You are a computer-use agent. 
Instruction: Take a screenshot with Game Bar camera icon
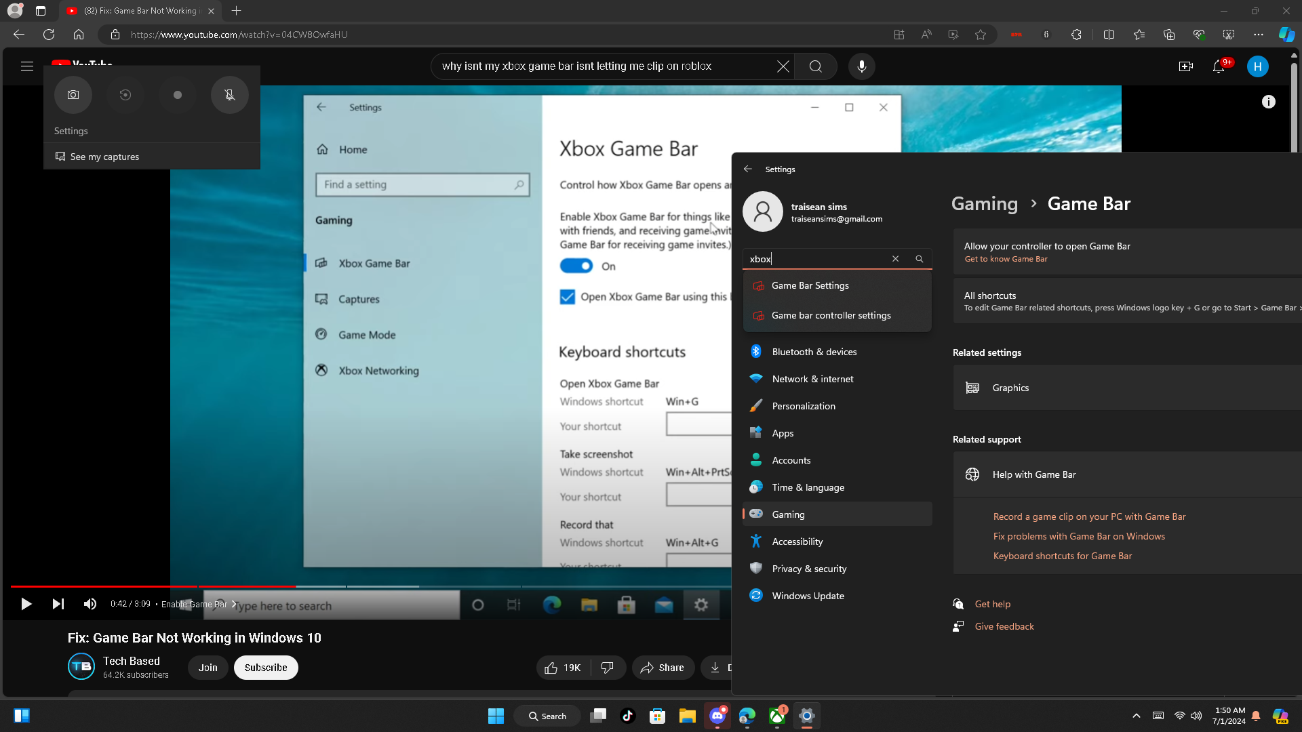tap(73, 95)
